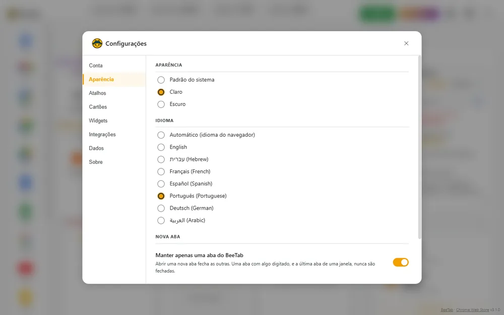Click the IDIOMA section heading
This screenshot has width=504, height=315.
point(165,120)
